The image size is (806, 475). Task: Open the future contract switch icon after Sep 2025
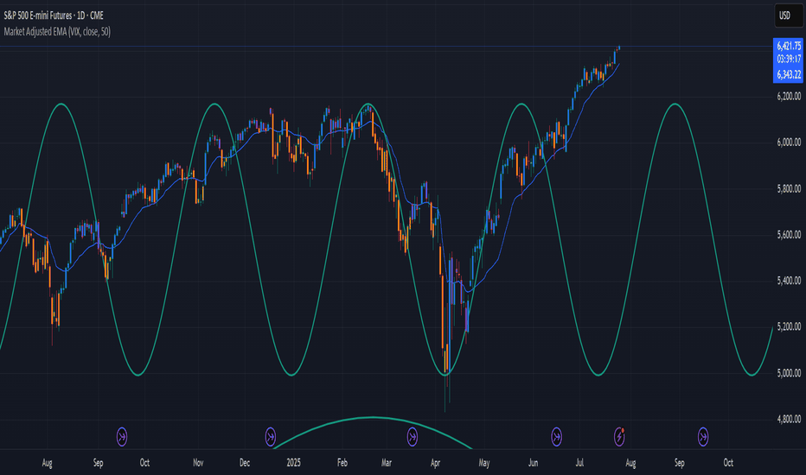pyautogui.click(x=703, y=437)
